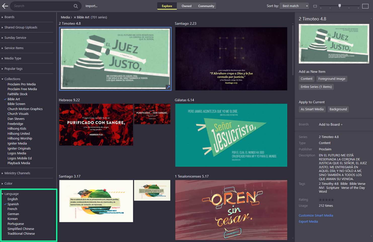Click the search magnifier icon
Screen dimensions: 373x242
(76, 6)
